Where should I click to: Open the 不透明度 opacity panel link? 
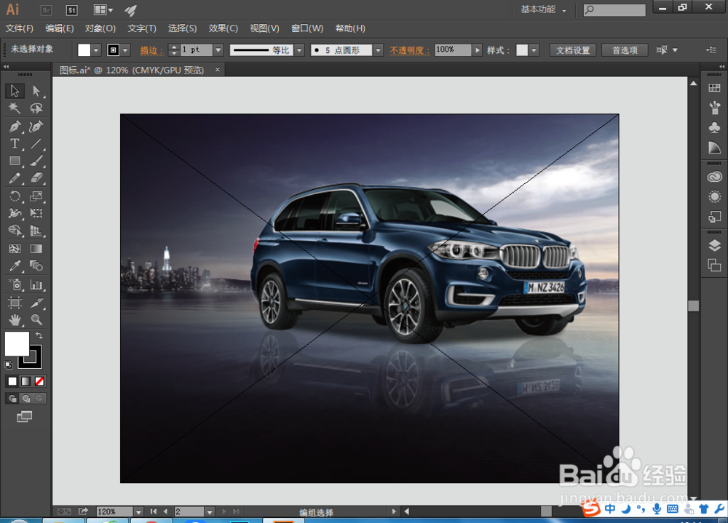pos(409,50)
